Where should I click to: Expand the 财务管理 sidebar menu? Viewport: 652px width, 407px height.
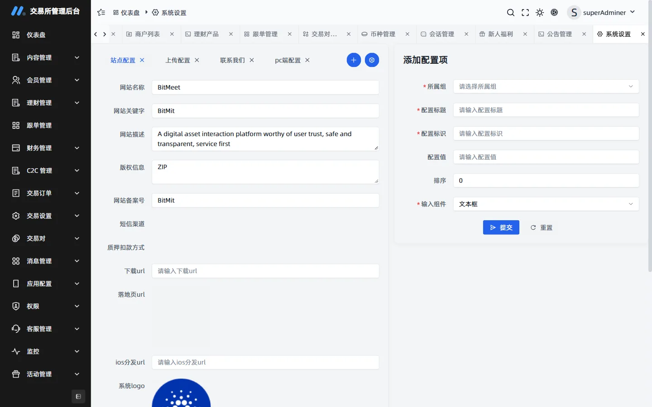(x=45, y=148)
